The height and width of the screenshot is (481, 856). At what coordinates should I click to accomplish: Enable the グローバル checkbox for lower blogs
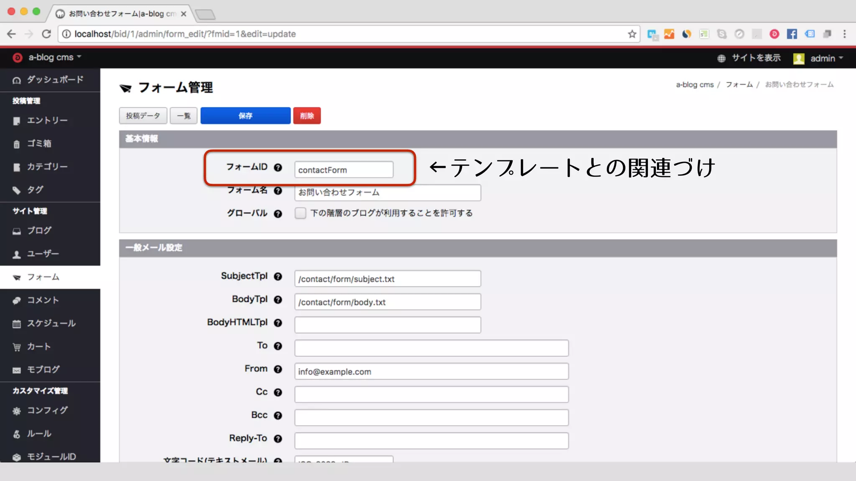click(301, 213)
